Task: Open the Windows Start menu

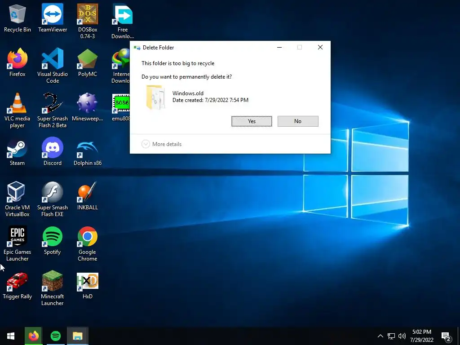Action: (x=11, y=336)
